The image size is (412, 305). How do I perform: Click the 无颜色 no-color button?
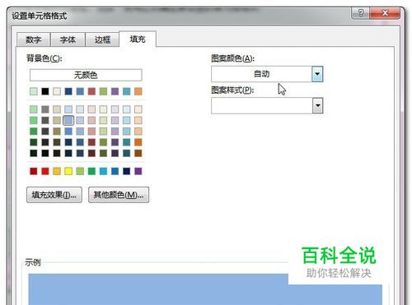86,75
